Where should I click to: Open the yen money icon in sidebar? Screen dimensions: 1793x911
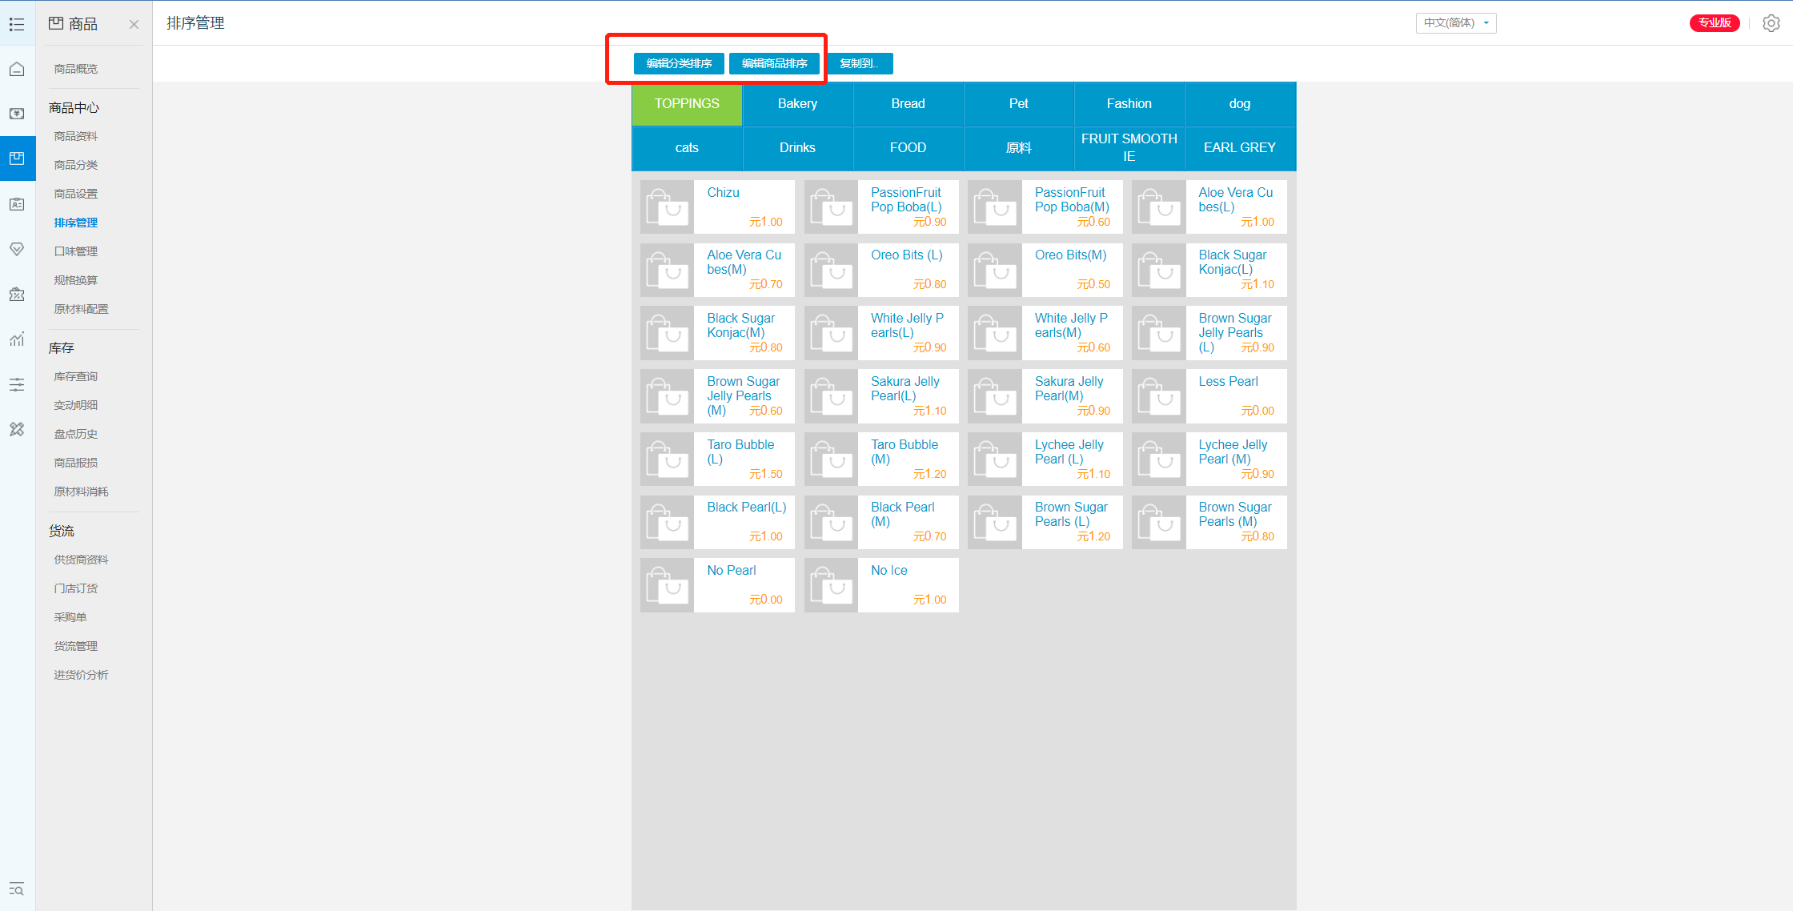coord(17,114)
